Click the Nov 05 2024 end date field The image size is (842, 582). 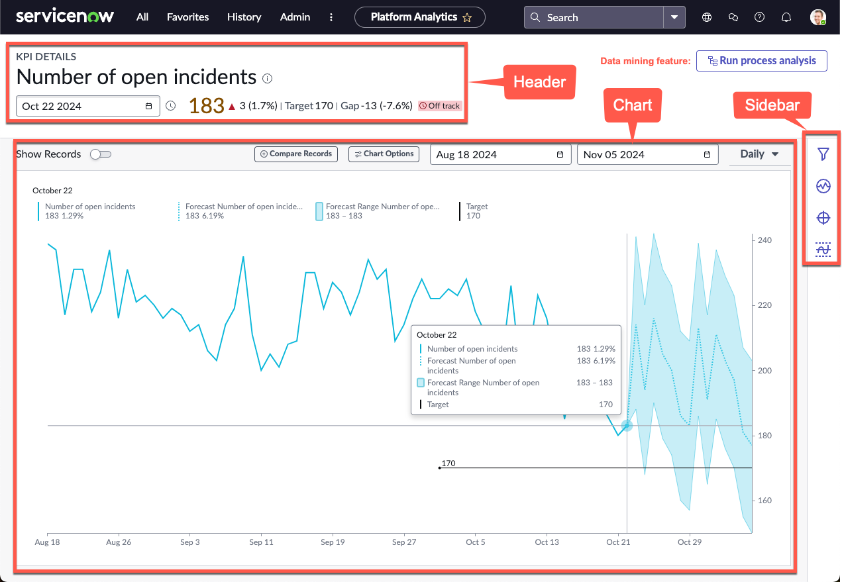click(x=648, y=155)
